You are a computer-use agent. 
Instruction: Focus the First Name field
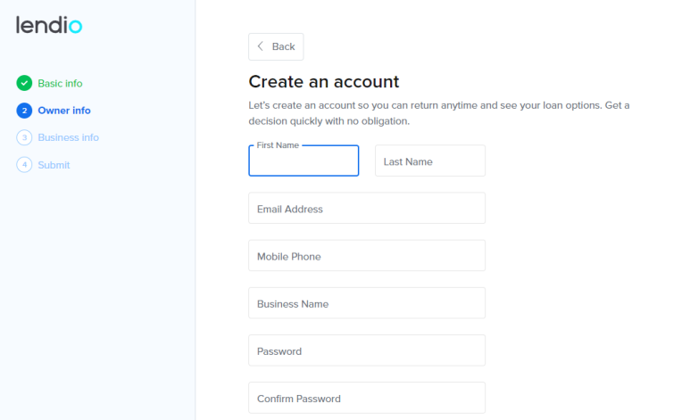(303, 161)
